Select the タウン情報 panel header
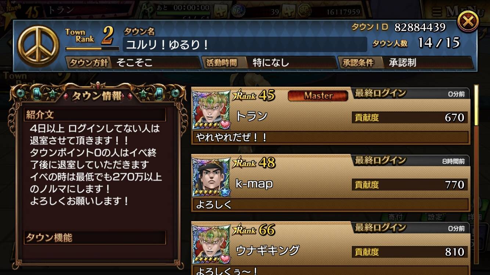The width and height of the screenshot is (490, 275). [97, 96]
